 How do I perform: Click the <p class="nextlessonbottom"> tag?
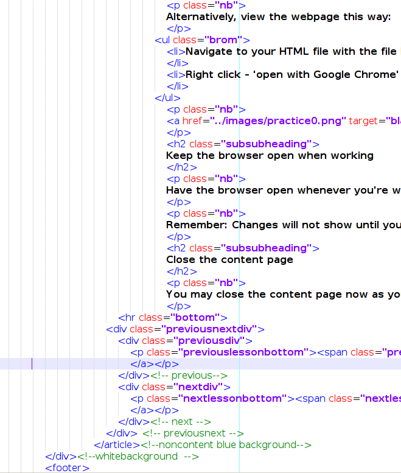[x=212, y=399]
